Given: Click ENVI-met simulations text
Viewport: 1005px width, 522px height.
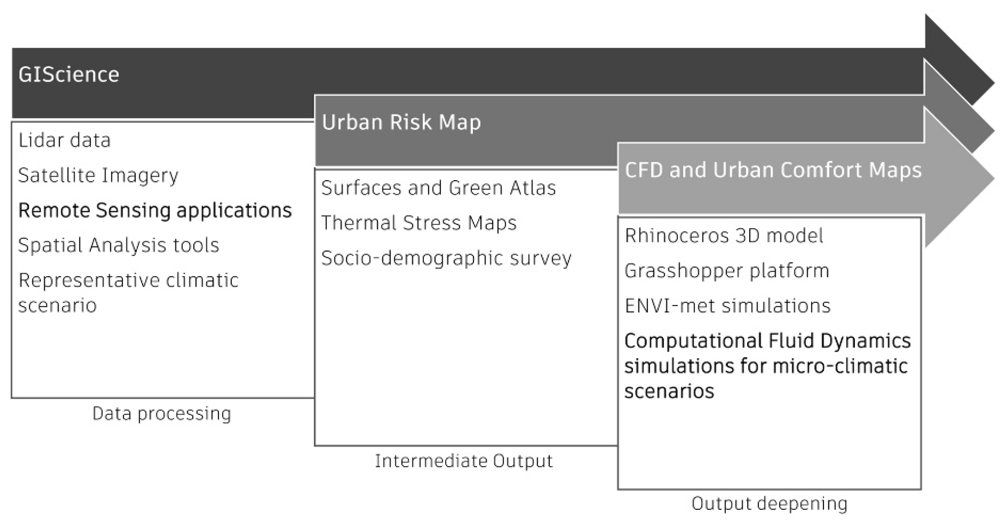Looking at the screenshot, I should pyautogui.click(x=727, y=306).
